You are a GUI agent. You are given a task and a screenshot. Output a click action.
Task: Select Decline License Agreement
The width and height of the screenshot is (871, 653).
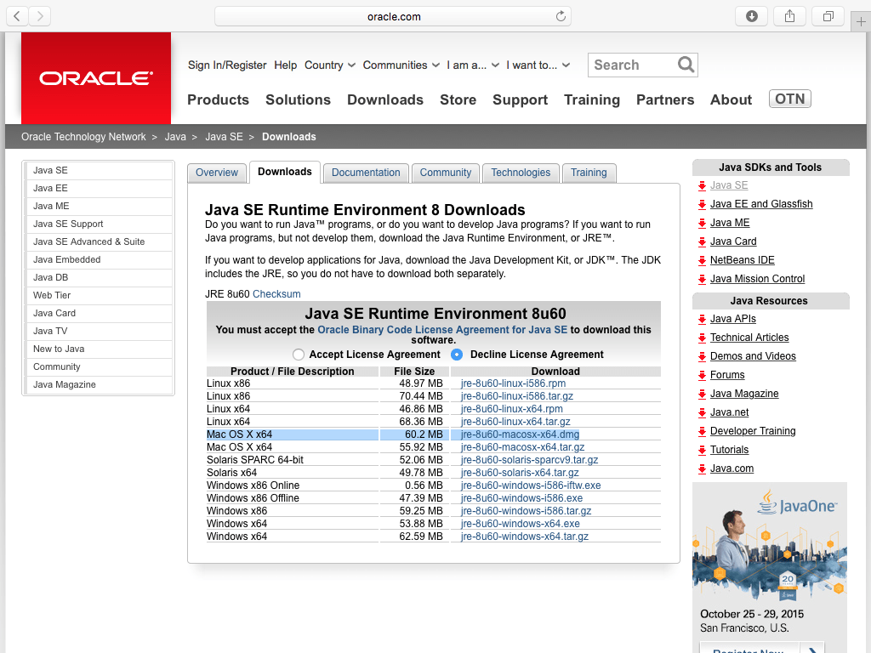point(457,355)
